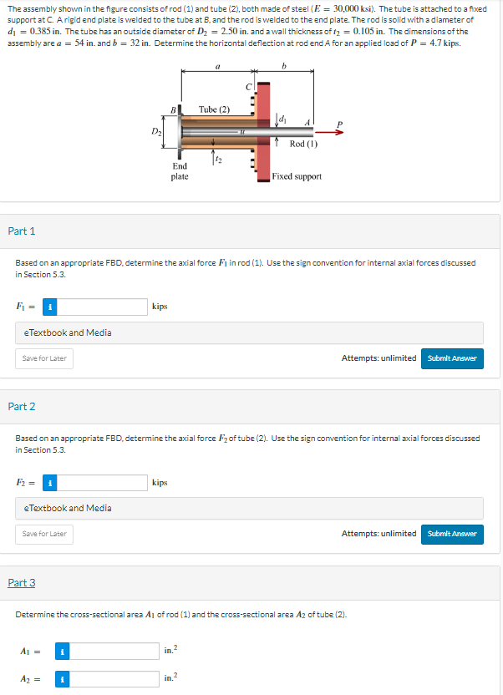503x695 pixels.
Task: Submit Answer for the F1 question
Action: pos(452,358)
